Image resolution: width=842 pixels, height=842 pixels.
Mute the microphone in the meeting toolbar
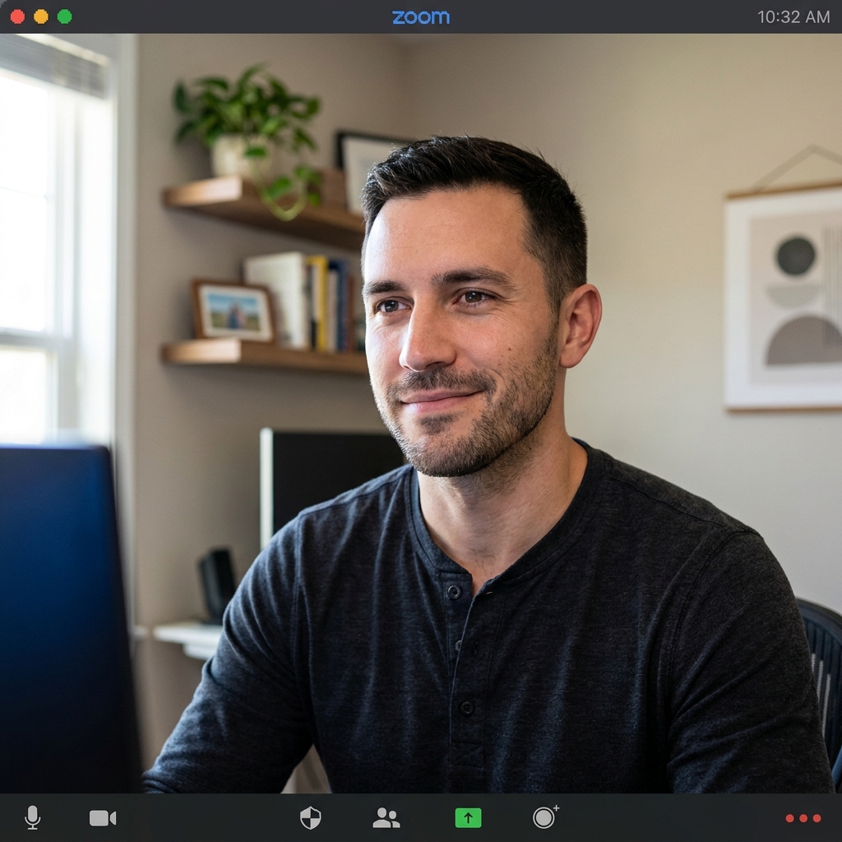tap(32, 817)
